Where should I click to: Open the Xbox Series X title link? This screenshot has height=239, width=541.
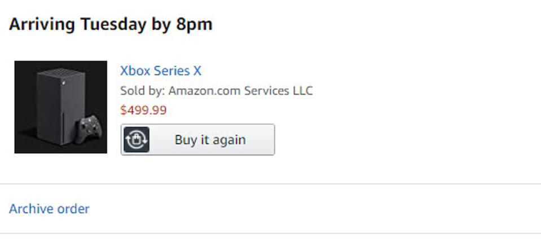pyautogui.click(x=160, y=71)
